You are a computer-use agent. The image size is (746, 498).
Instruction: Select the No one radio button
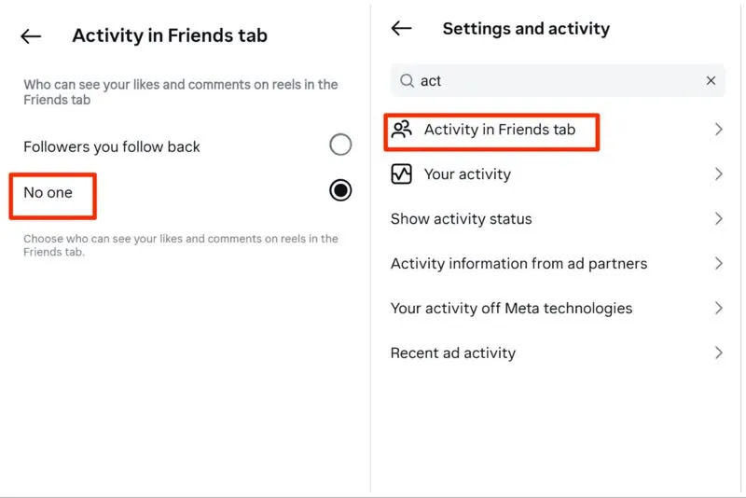[340, 190]
